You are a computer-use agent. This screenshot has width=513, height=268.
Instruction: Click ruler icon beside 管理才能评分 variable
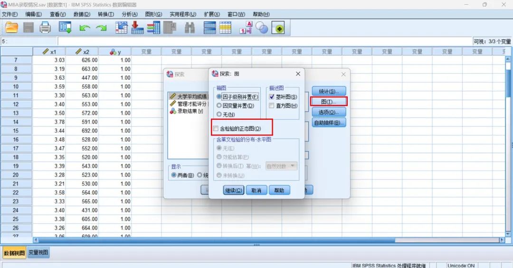click(173, 104)
